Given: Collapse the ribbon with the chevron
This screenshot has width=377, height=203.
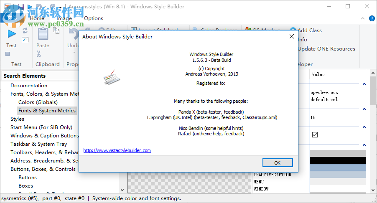Looking at the screenshot, I should (363, 18).
